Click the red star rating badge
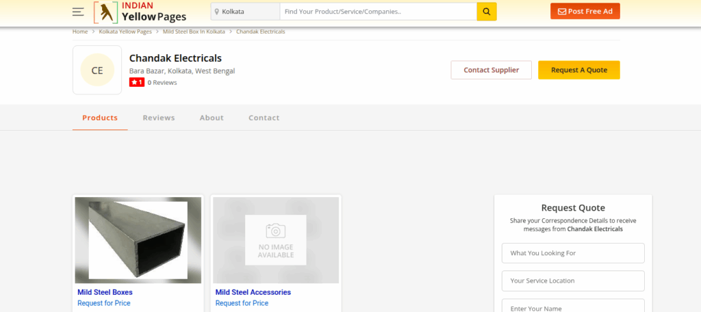701x312 pixels. (136, 82)
